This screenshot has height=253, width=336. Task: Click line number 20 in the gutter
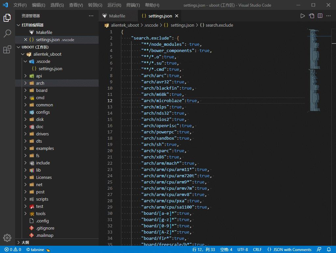tap(110, 151)
